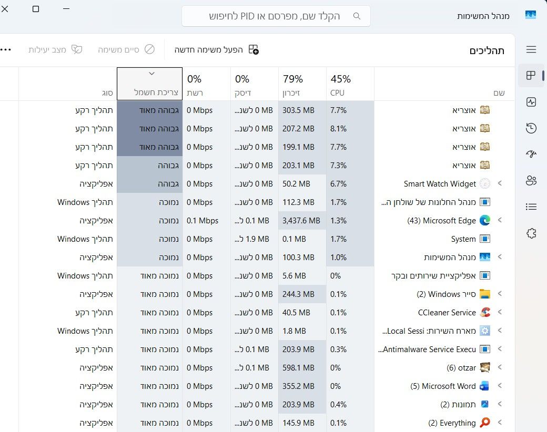Click the Everything search app icon

[x=485, y=423]
